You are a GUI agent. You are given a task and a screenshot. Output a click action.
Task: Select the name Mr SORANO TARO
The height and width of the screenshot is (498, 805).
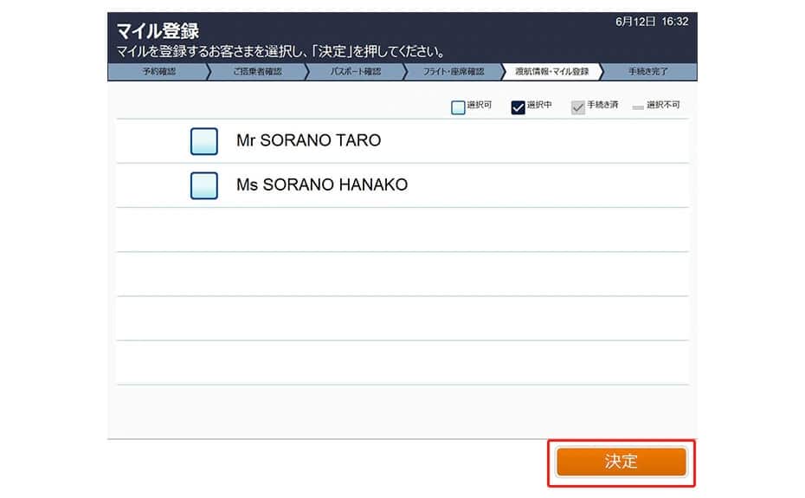point(308,140)
